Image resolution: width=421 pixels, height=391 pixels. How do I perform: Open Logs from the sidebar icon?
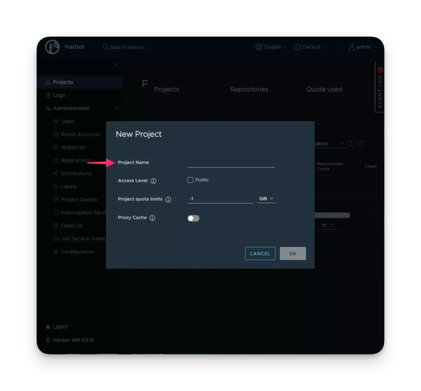click(x=48, y=95)
